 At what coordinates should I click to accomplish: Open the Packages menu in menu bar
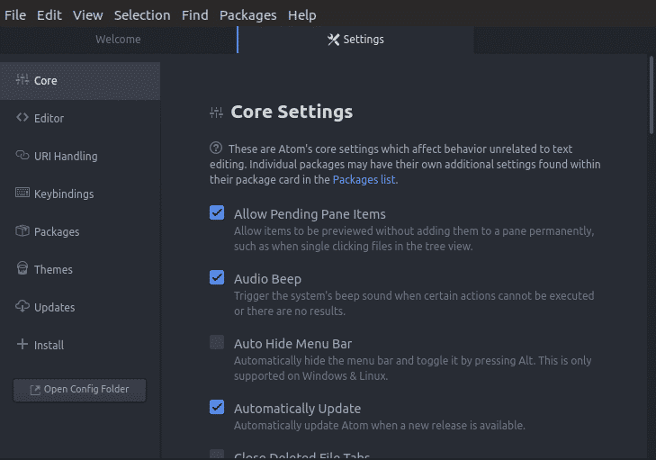(x=247, y=15)
